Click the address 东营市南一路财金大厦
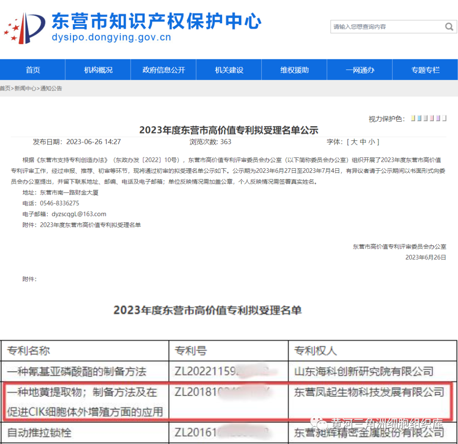 pos(69,192)
